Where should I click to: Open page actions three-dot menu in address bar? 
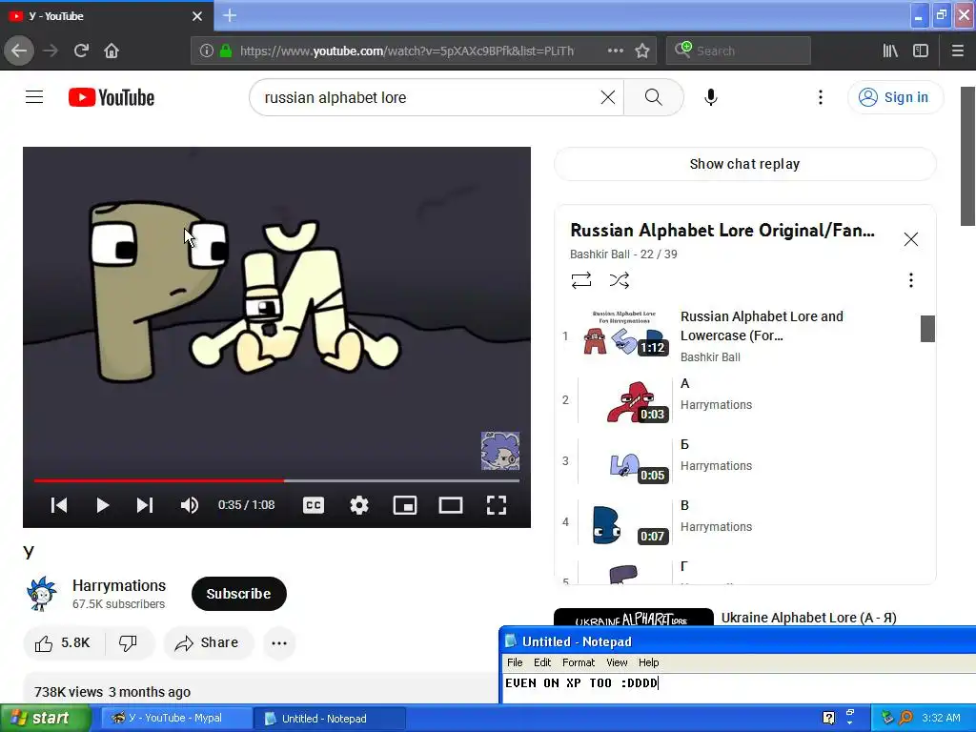615,51
